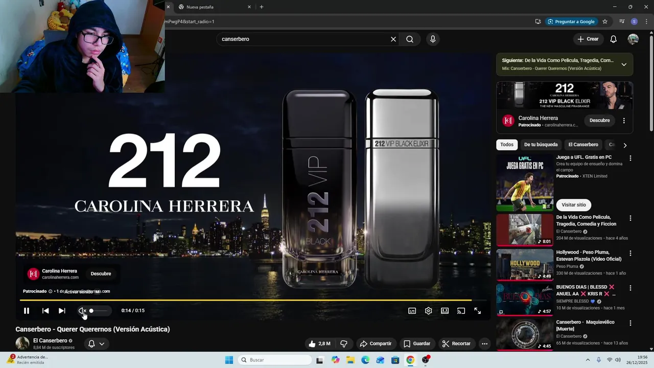
Task: Open a new Chrome tab with plus
Action: click(x=262, y=7)
